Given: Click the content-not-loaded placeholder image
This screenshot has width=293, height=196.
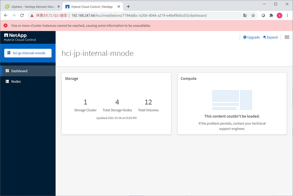Looking at the screenshot, I should click(232, 100).
